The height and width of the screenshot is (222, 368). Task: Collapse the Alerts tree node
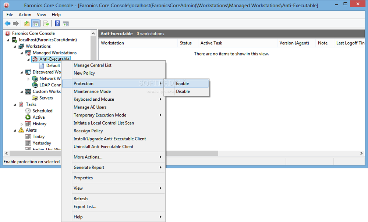point(15,130)
